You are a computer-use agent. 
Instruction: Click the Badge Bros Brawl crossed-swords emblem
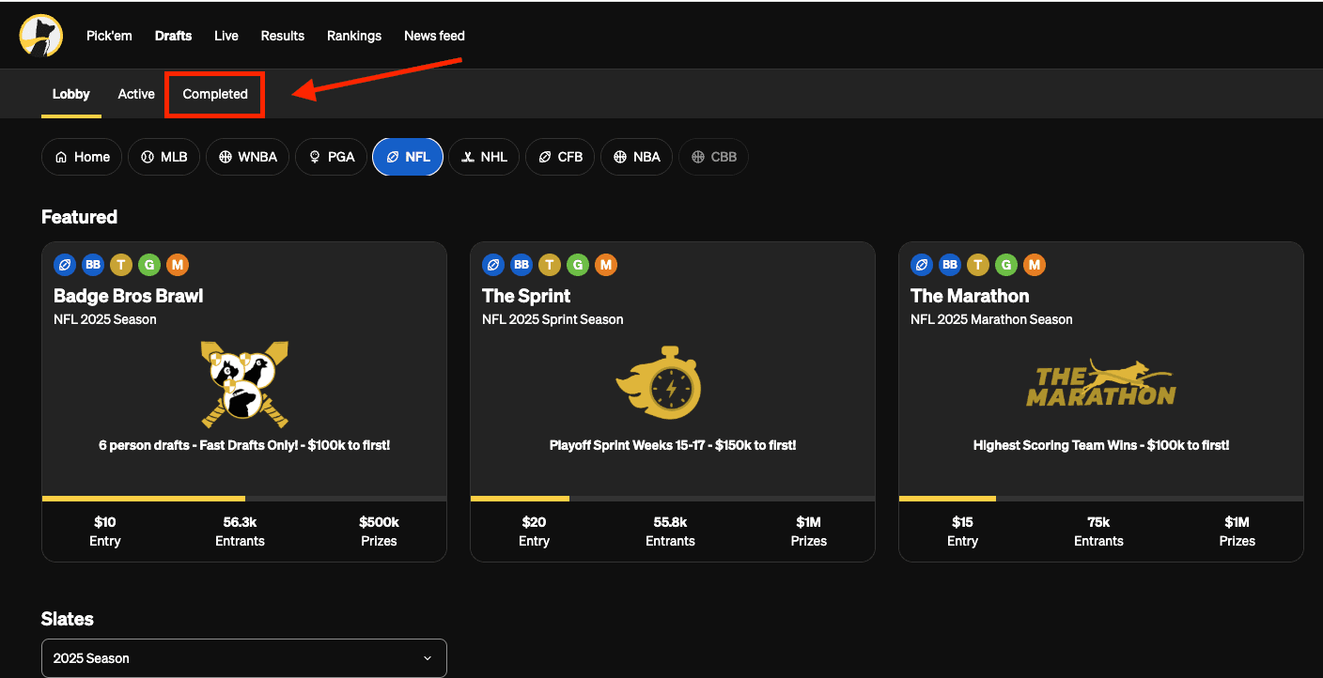244,384
